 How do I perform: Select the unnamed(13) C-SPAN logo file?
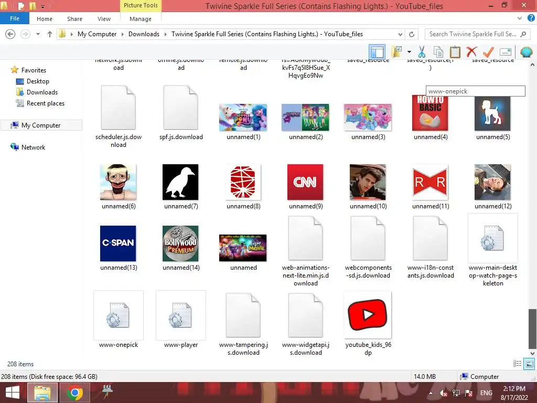[118, 243]
